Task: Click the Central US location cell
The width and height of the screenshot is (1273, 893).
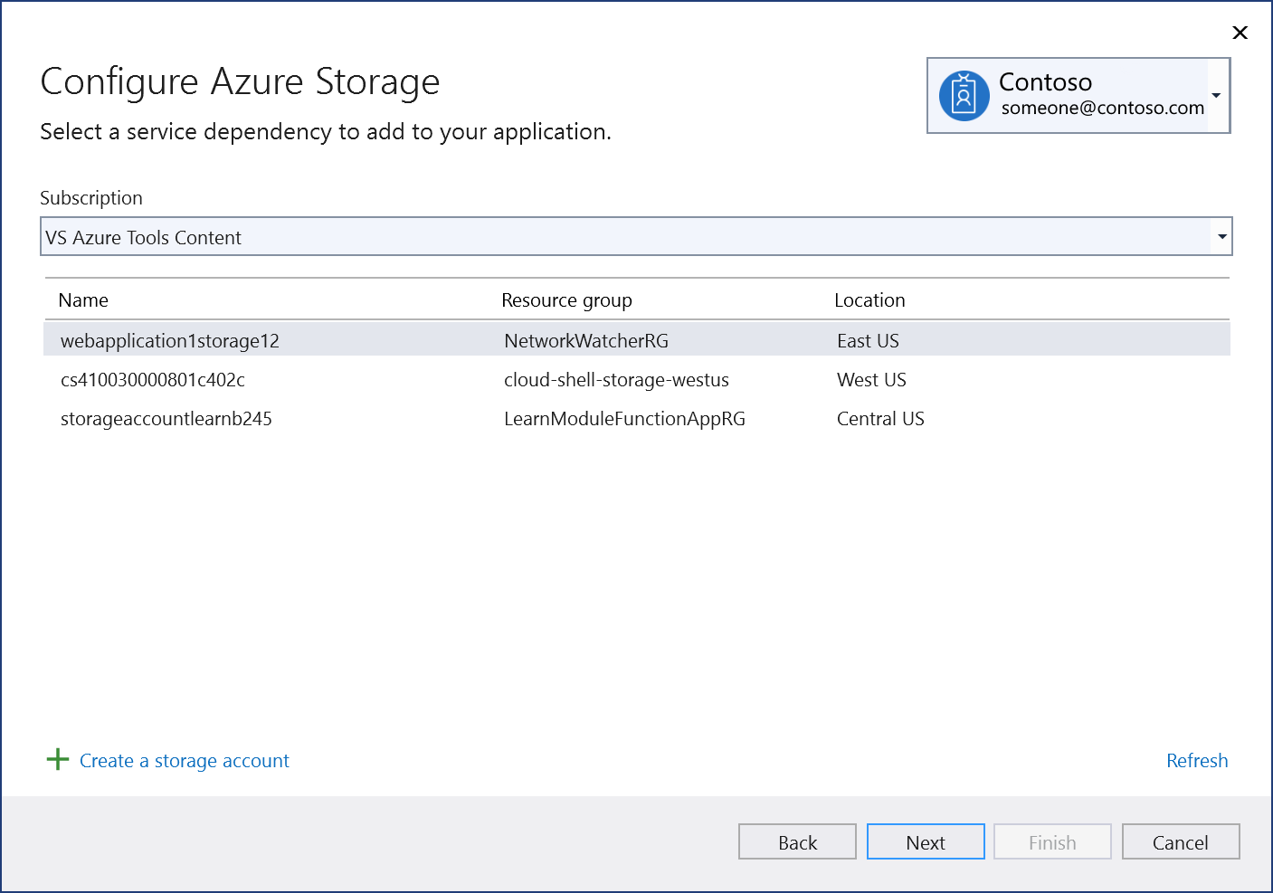Action: [880, 419]
